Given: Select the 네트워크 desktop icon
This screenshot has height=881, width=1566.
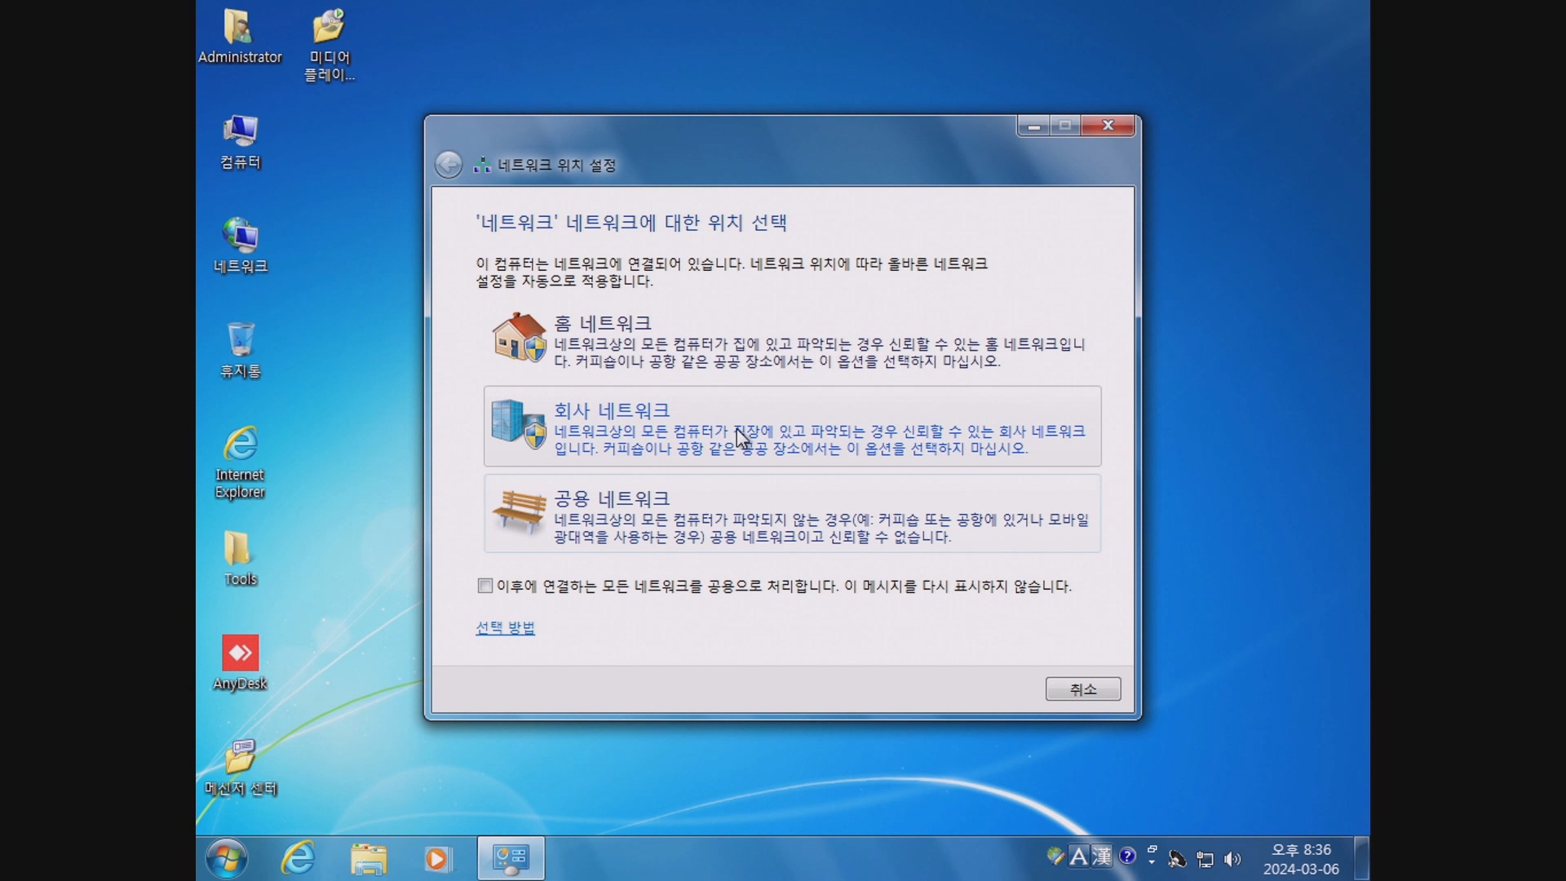Looking at the screenshot, I should tap(240, 246).
